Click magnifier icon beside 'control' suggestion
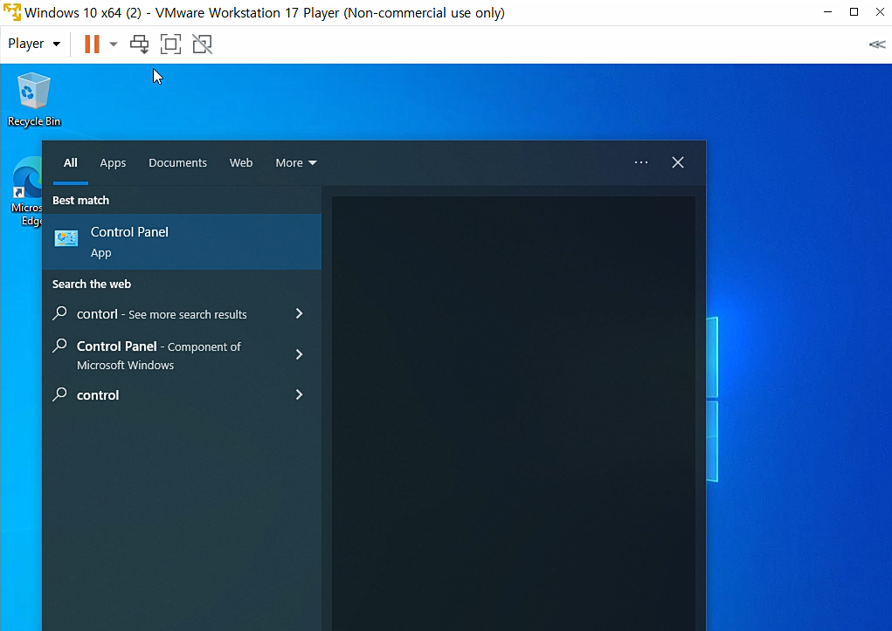The image size is (892, 631). pos(59,394)
